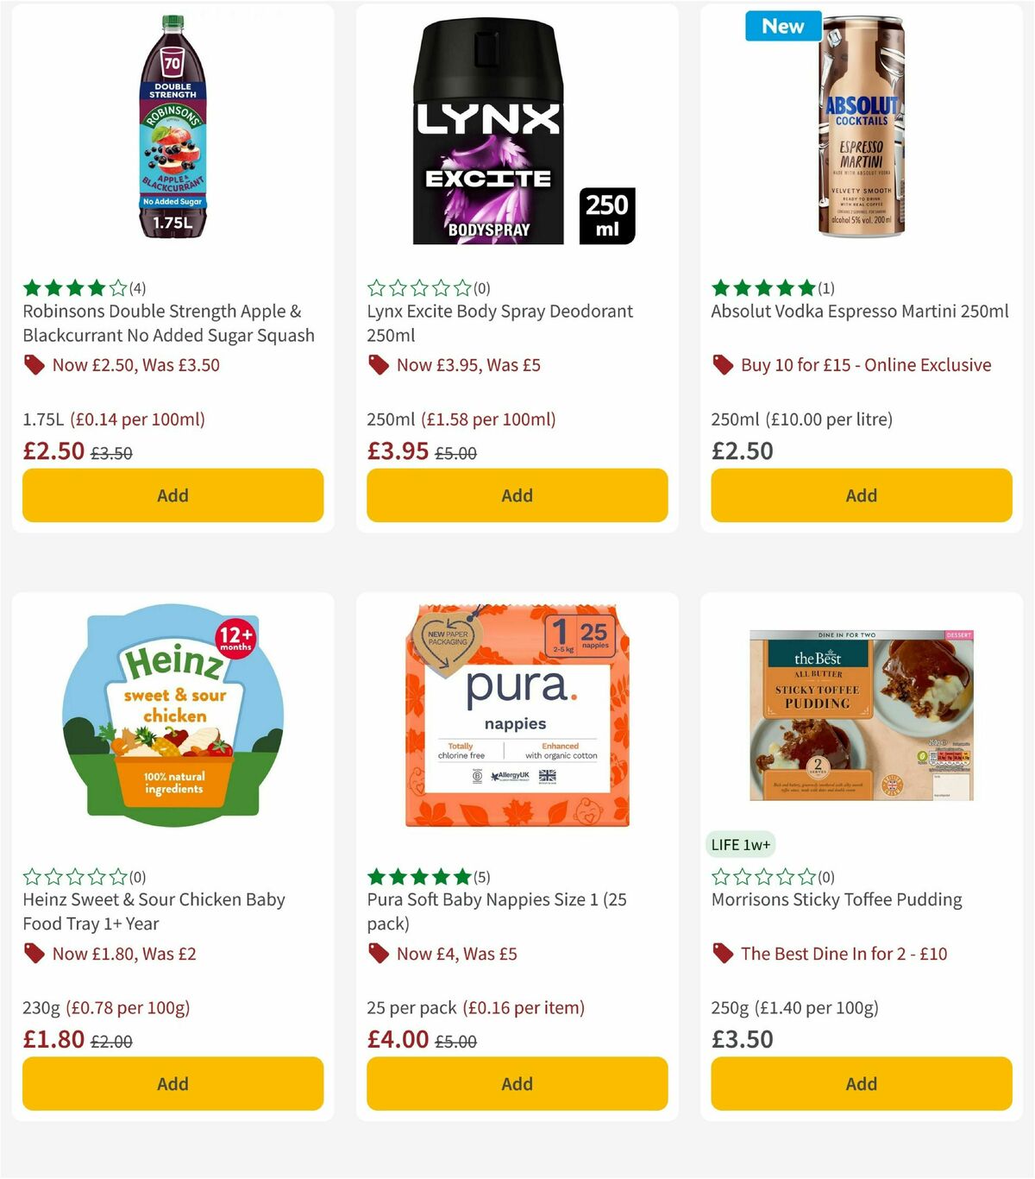
Task: Select the offer tag icon on Absolut's Buy 10 deal
Action: (x=723, y=365)
